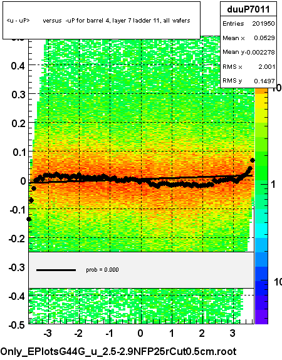Click y-axis label -0.3
This screenshot has height=360, width=282.
17,267
